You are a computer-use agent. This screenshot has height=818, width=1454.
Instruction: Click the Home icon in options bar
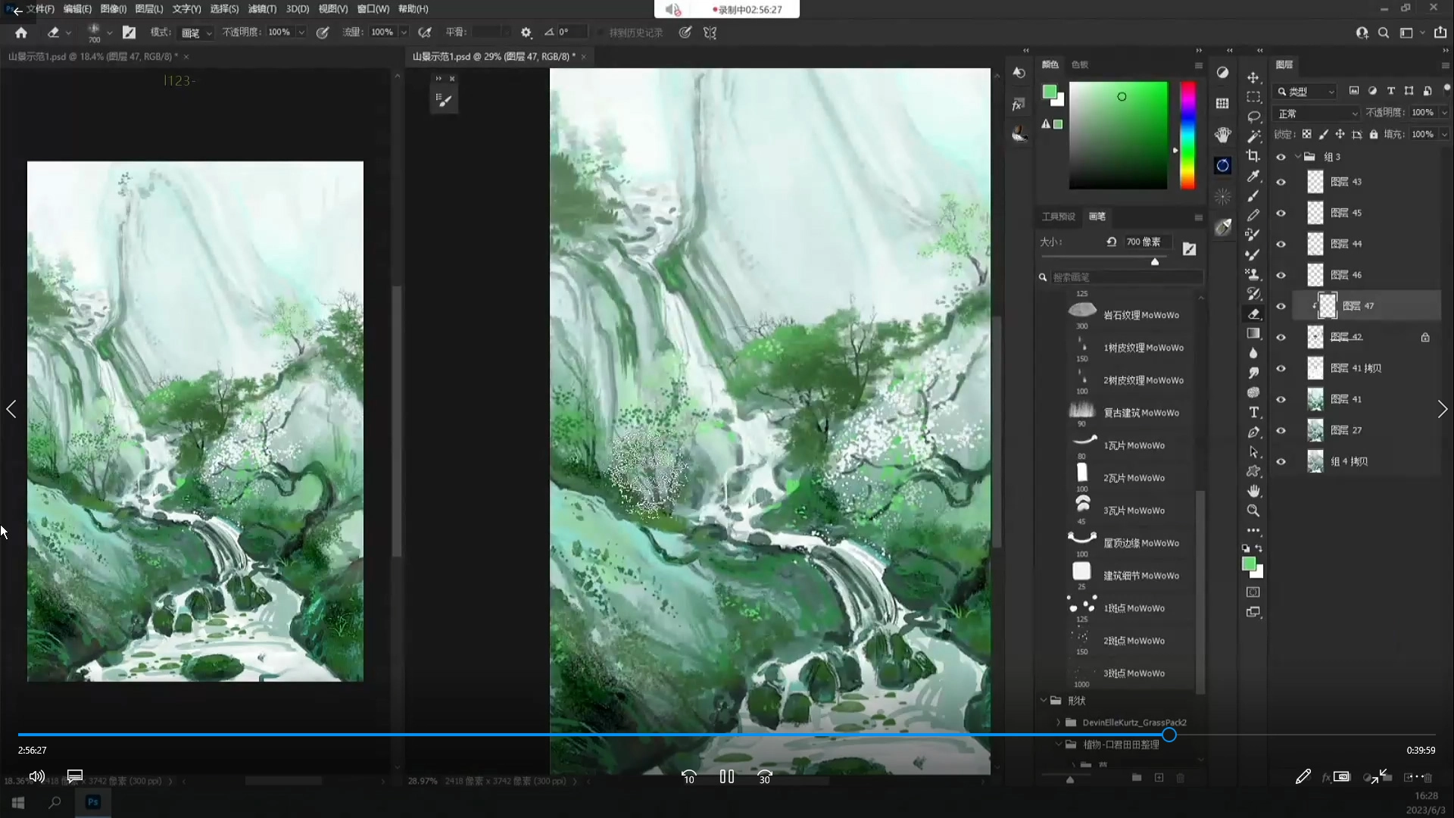(x=21, y=33)
